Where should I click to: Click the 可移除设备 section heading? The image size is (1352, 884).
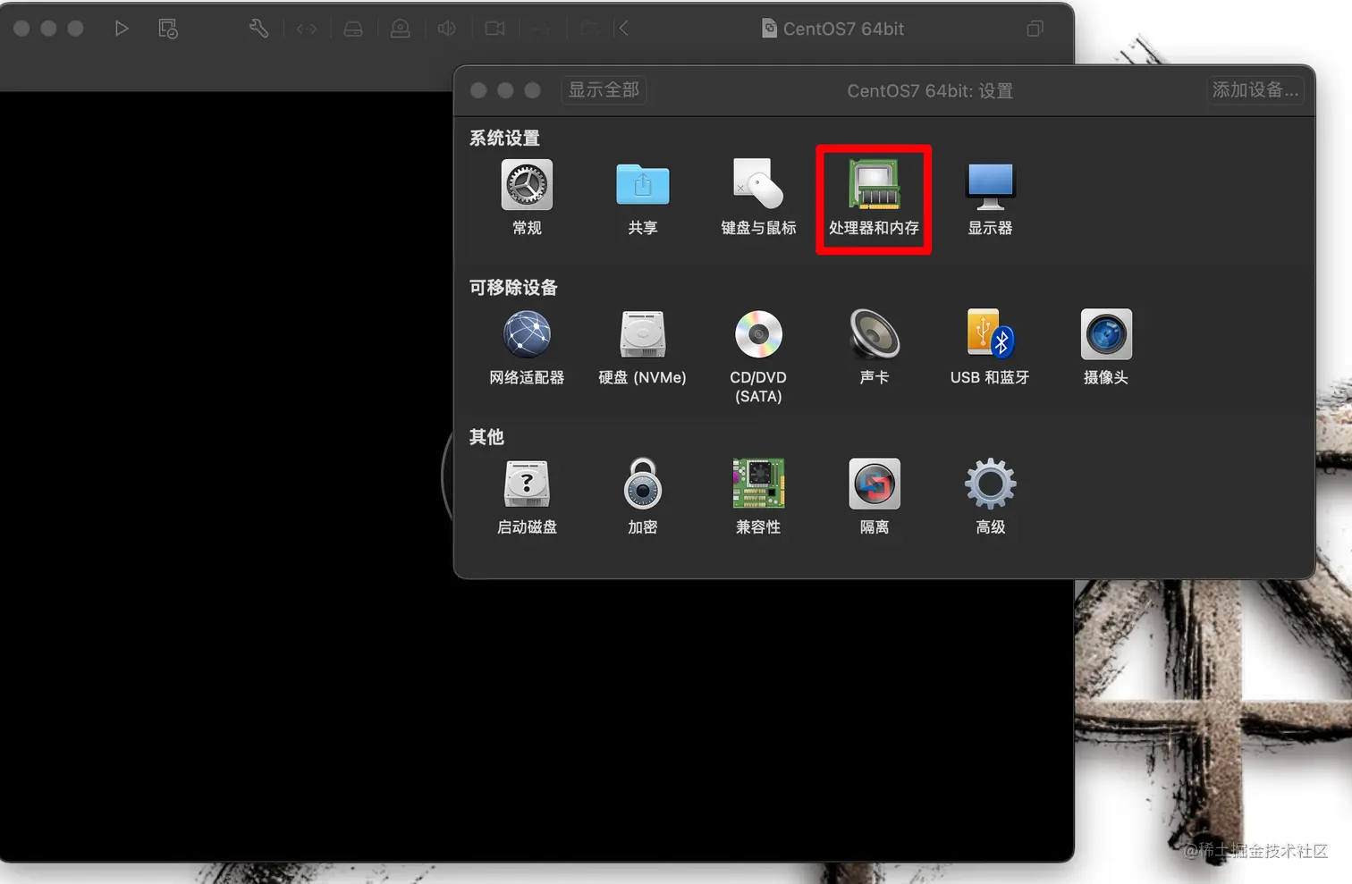coord(513,288)
